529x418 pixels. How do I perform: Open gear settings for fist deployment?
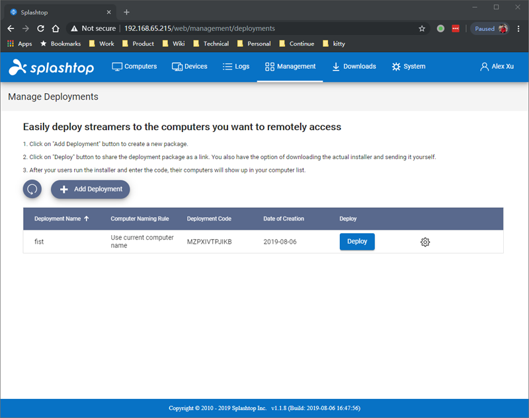(425, 242)
